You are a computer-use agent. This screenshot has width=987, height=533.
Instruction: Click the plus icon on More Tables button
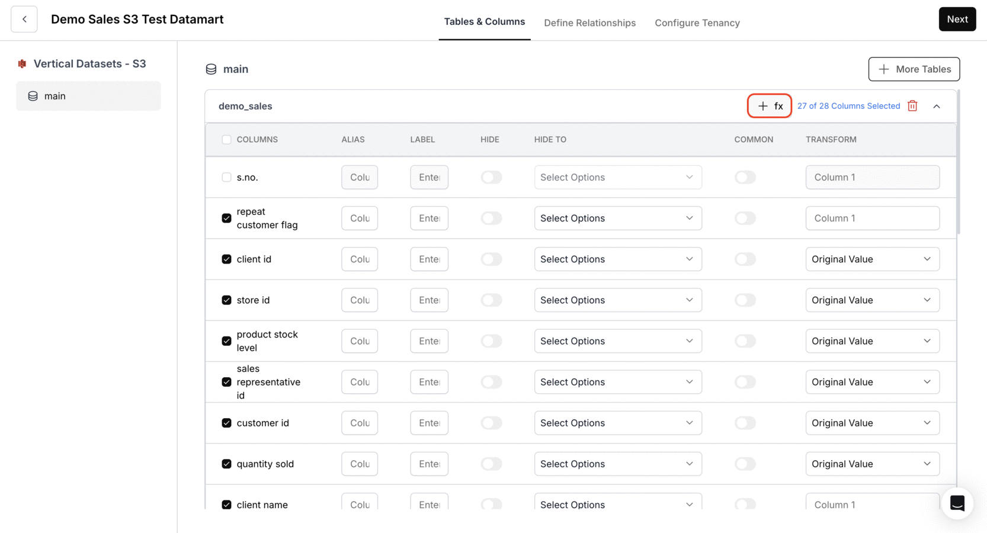(x=884, y=69)
